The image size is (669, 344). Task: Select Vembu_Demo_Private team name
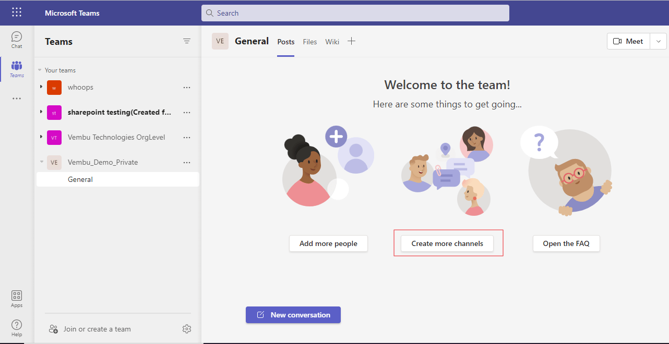[x=103, y=163]
